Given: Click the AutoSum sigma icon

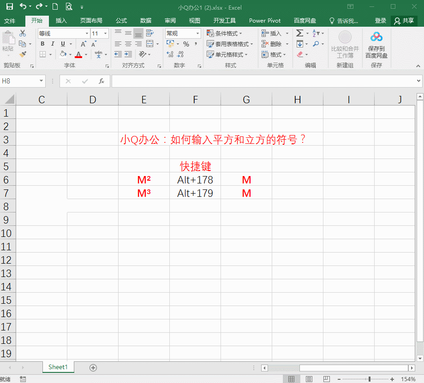Looking at the screenshot, I should [299, 33].
